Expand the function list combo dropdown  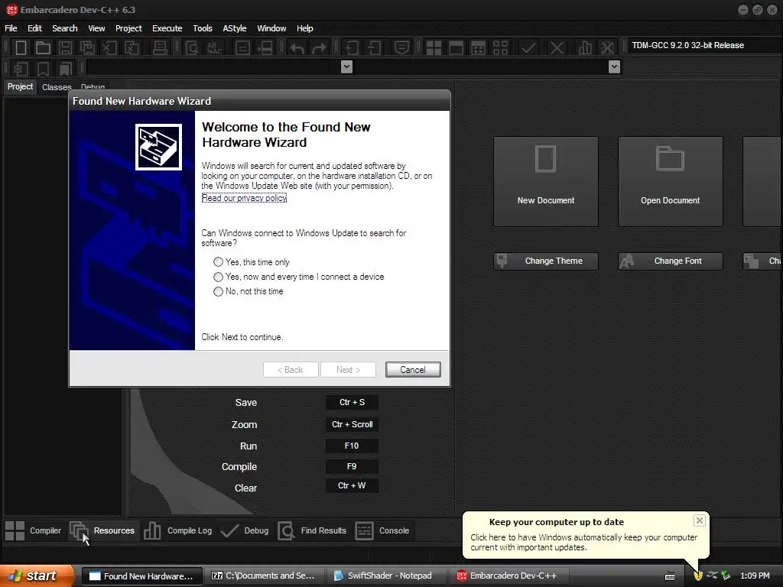614,67
